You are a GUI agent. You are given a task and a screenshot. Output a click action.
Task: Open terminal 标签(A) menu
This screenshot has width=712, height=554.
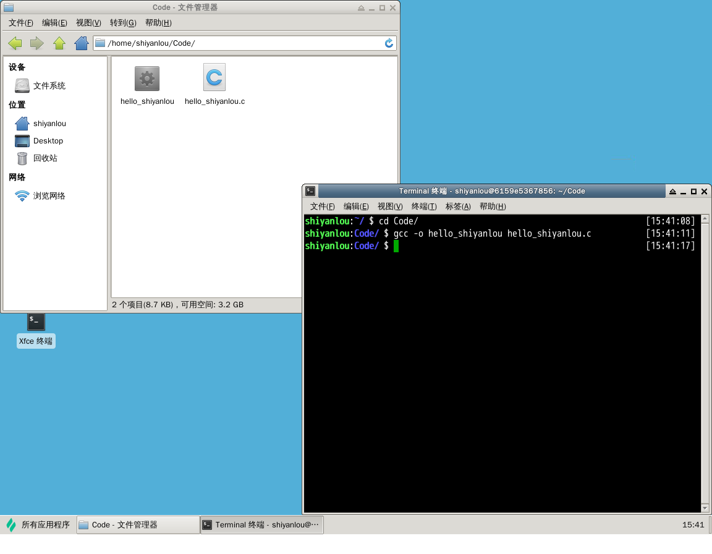[458, 207]
